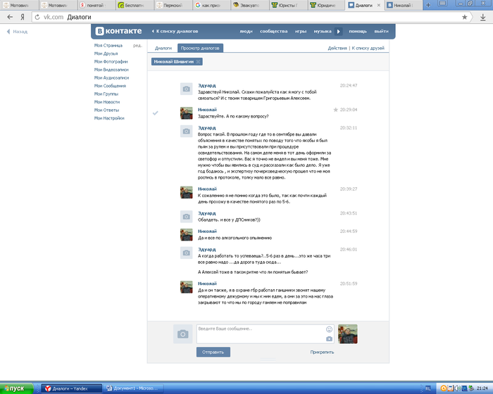Click the header music play button
This screenshot has height=394, width=493.
[338, 32]
